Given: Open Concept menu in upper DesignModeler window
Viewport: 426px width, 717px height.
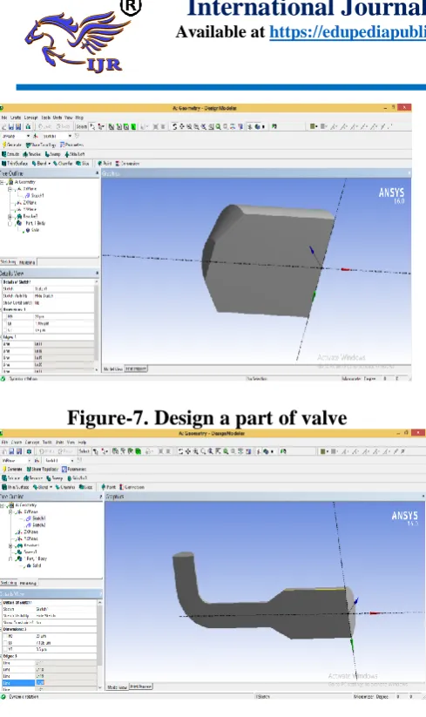Looking at the screenshot, I should coord(31,118).
